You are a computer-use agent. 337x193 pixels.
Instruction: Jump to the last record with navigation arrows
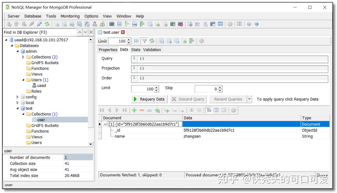pyautogui.click(x=124, y=110)
